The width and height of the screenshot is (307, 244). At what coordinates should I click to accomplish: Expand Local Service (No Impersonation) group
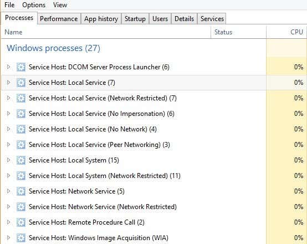tap(8, 113)
